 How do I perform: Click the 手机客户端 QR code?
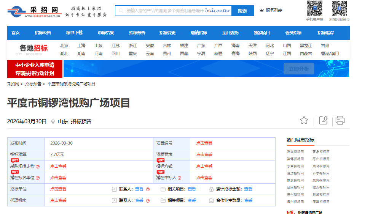(x=314, y=8)
